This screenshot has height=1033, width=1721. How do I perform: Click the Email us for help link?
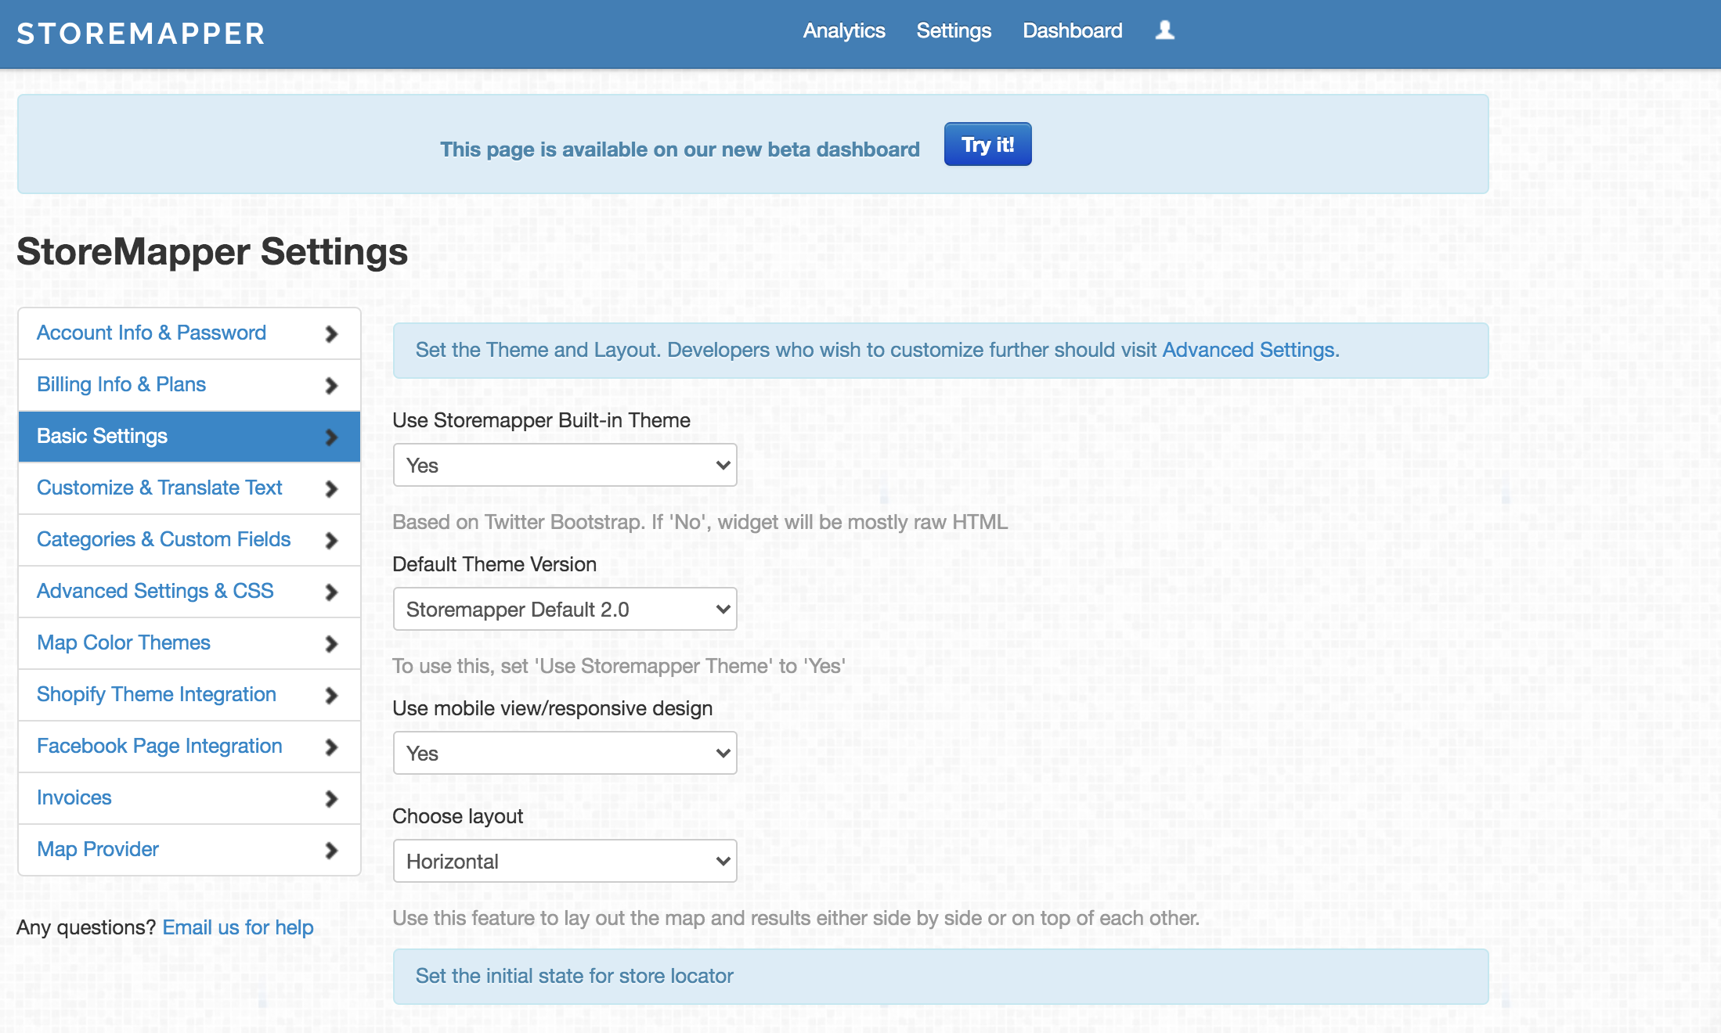tap(238, 927)
